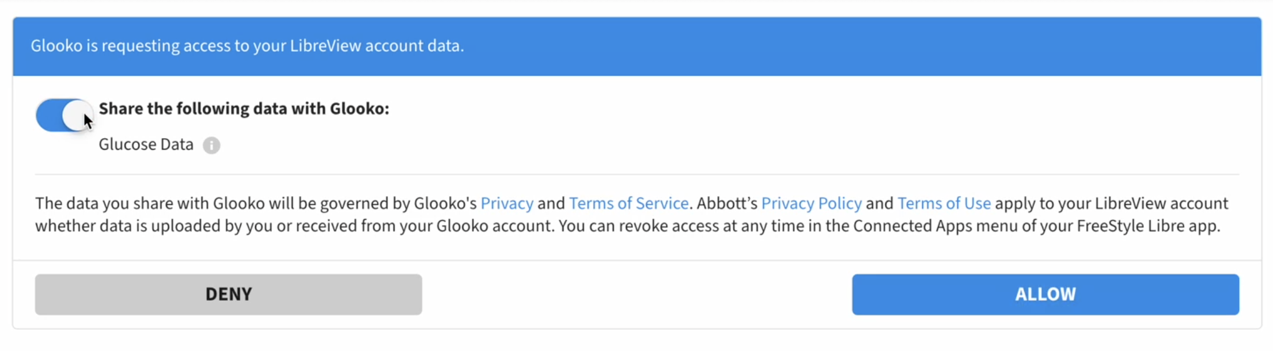Open Abbott's Privacy Policy link
This screenshot has width=1273, height=351.
[x=812, y=203]
